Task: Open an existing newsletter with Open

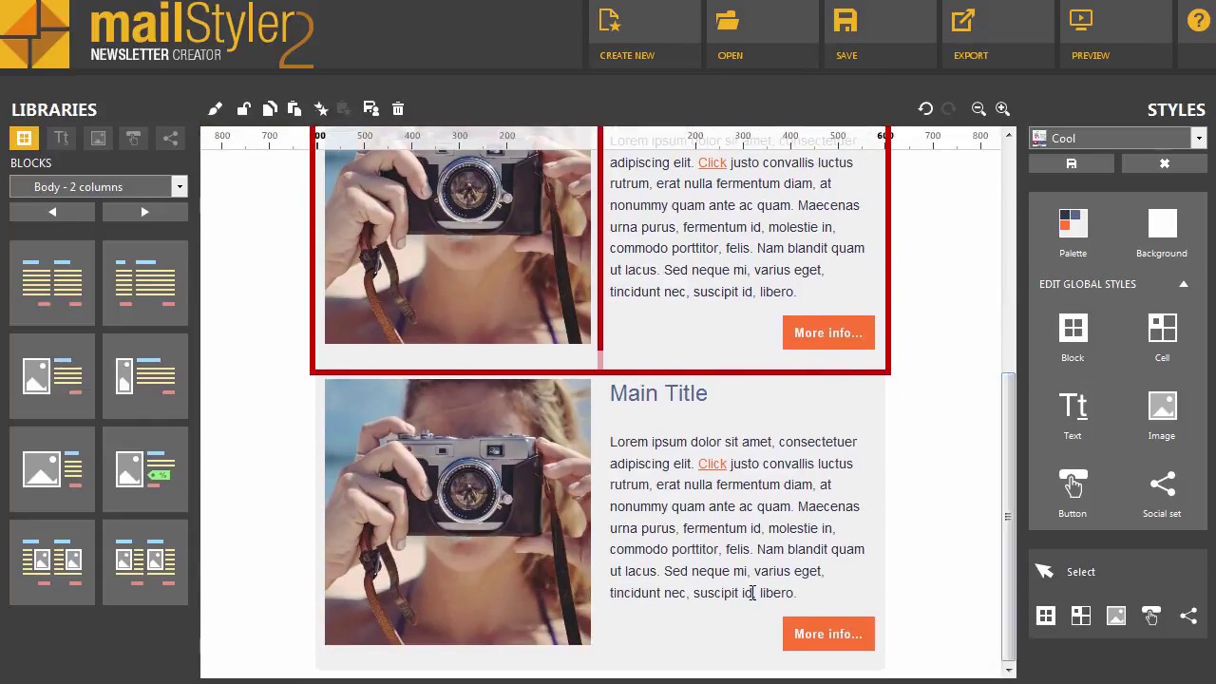Action: click(x=762, y=35)
